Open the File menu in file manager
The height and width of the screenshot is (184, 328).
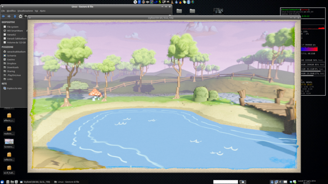(x=3, y=11)
